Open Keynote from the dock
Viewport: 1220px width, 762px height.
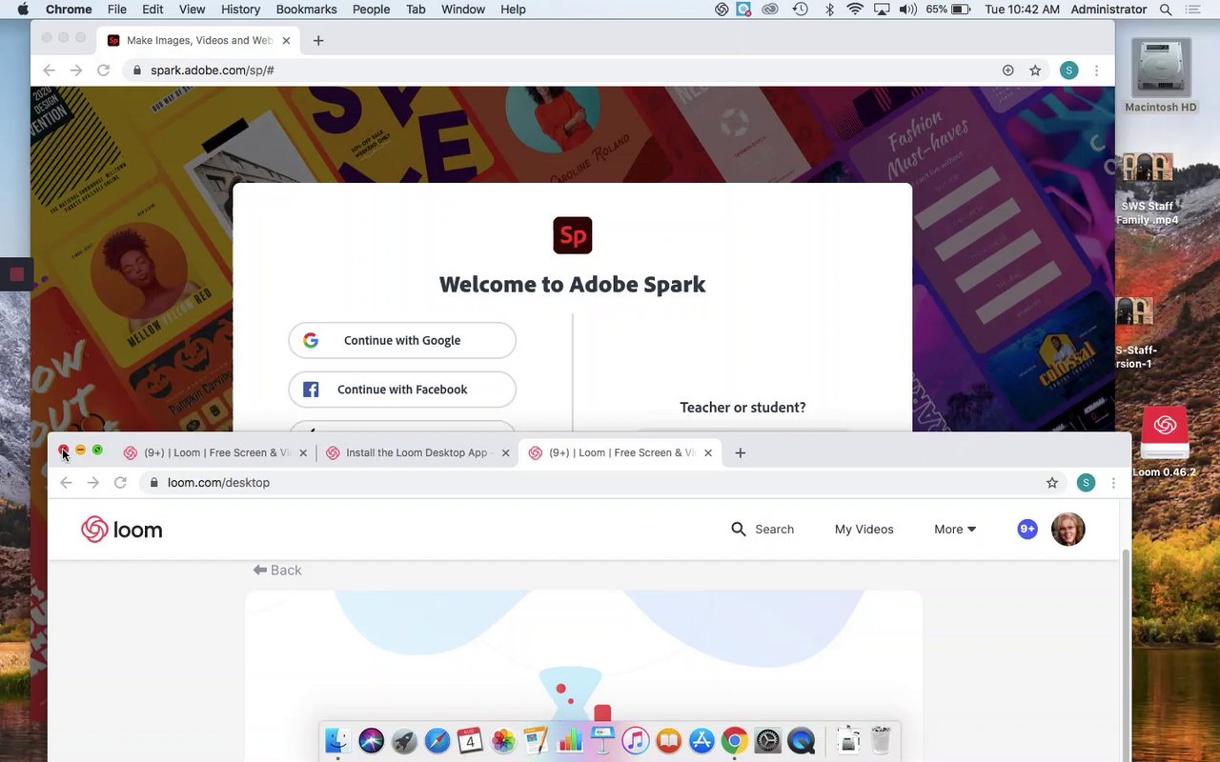[x=602, y=740]
